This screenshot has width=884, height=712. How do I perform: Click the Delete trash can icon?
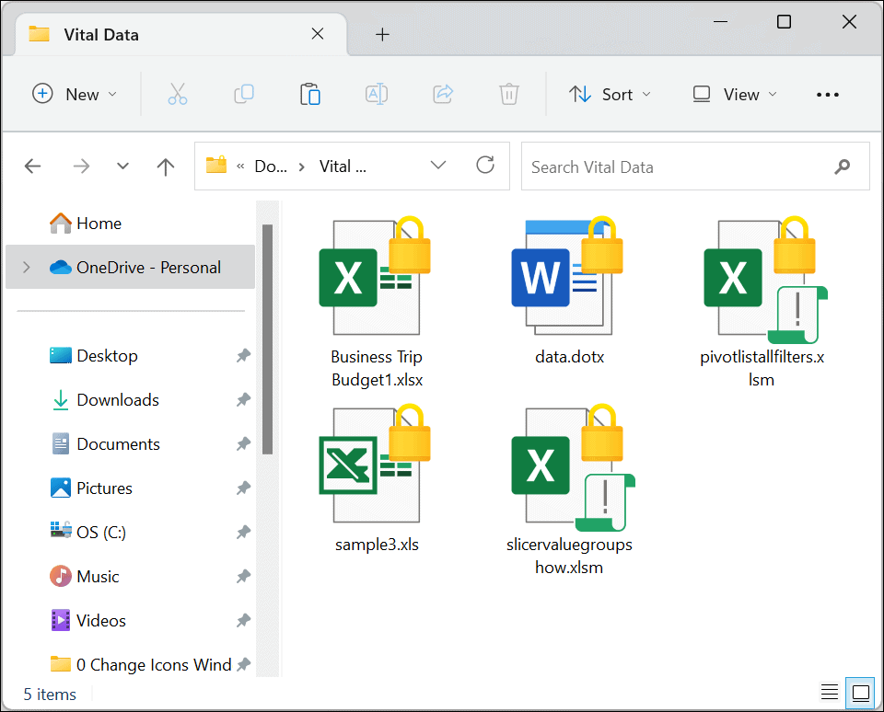click(509, 94)
